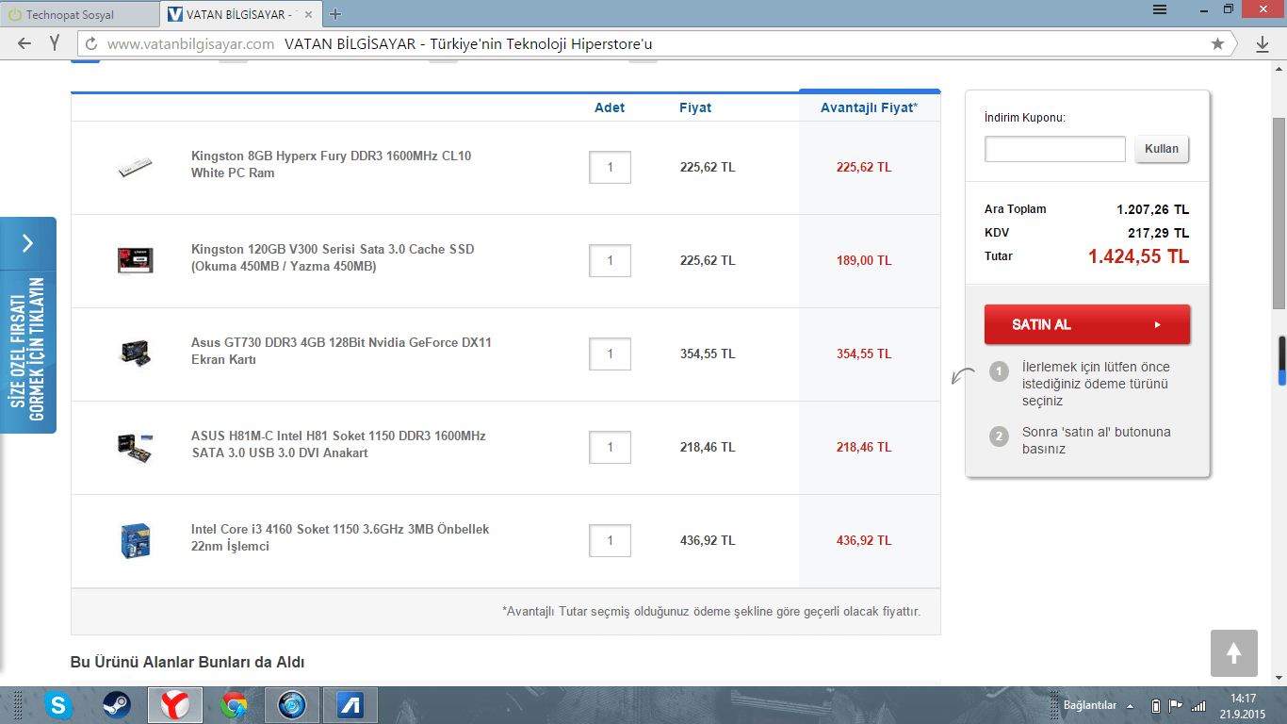Click quantity field for Intel Core i3
1287x724 pixels.
[610, 540]
